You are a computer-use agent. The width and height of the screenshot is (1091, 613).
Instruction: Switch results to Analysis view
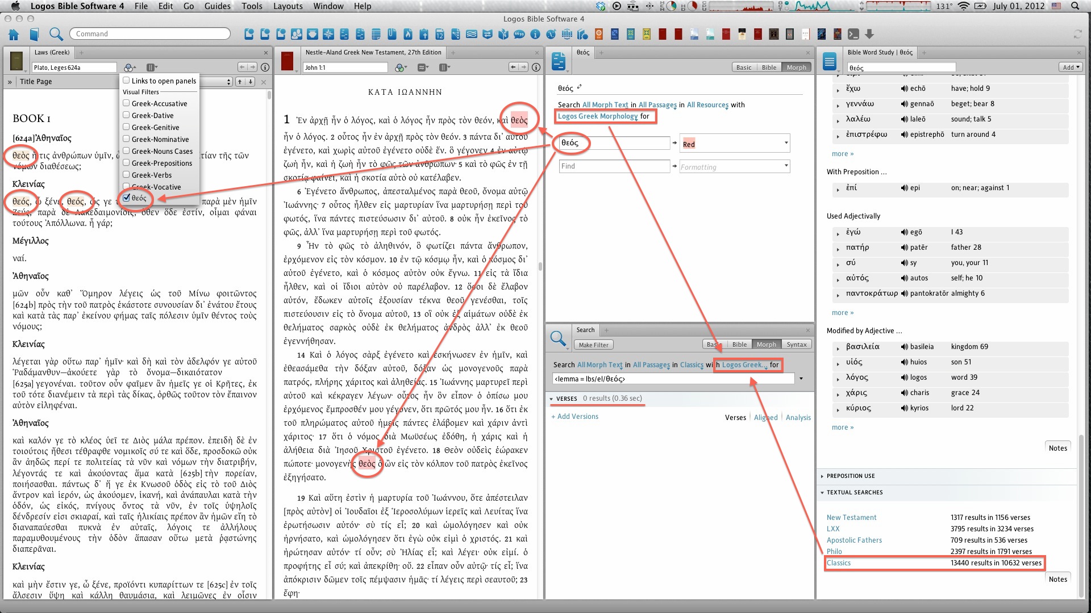pos(798,418)
